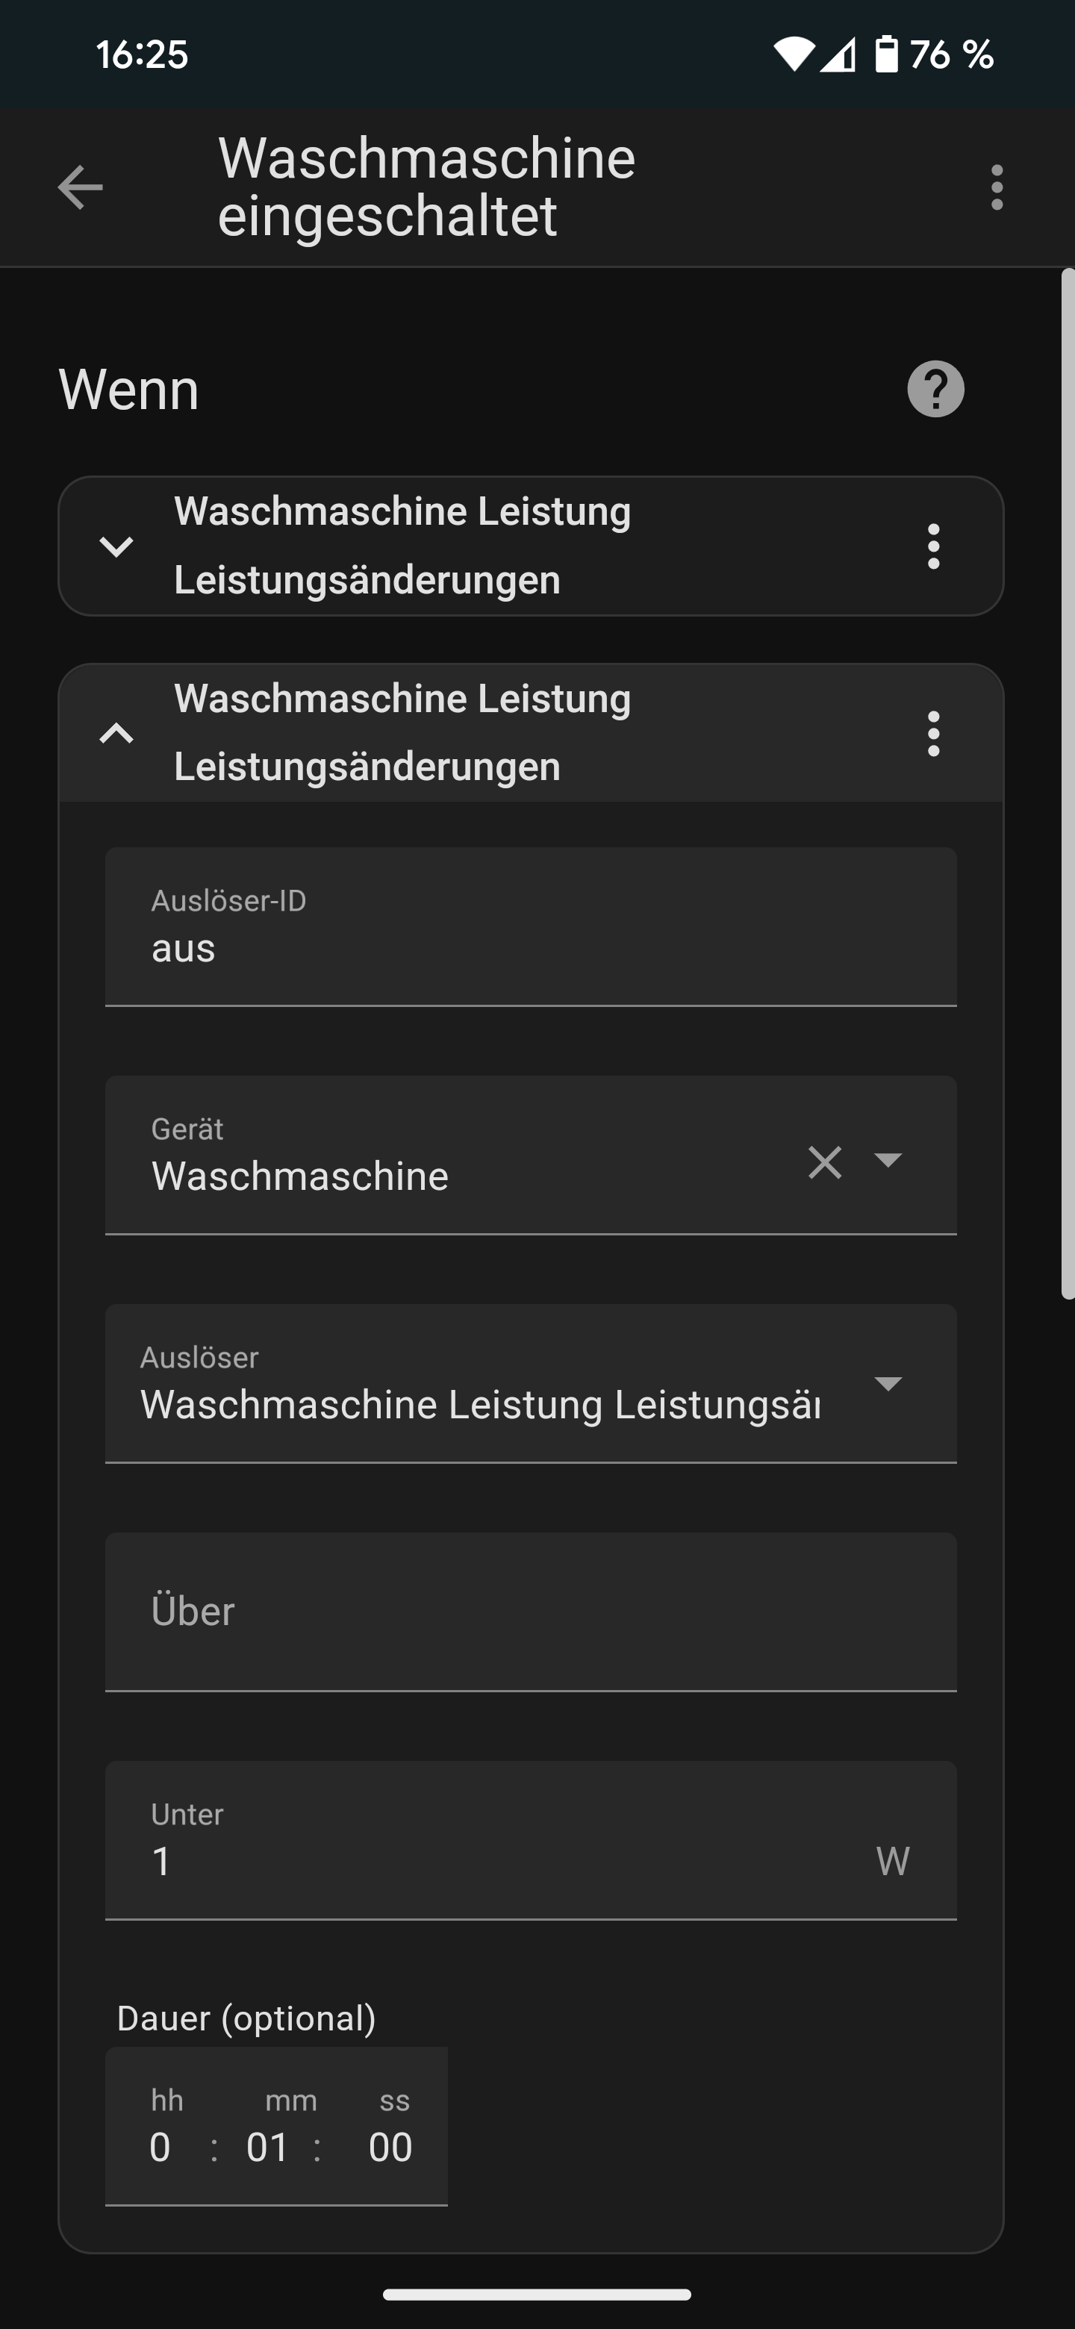
Task: Set the mm duration field
Action: pyautogui.click(x=267, y=2146)
